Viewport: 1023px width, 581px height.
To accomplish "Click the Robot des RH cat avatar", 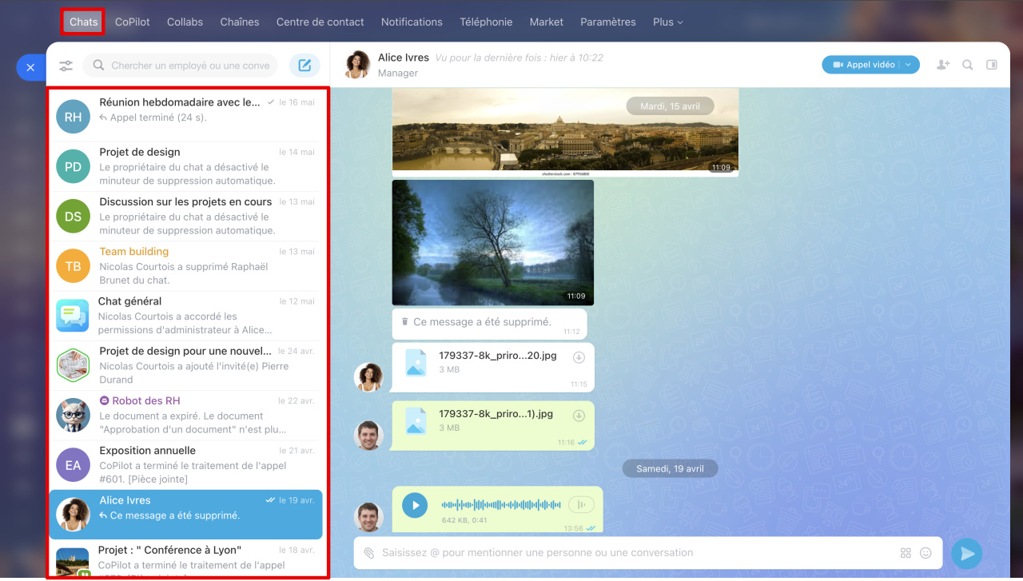I will (x=73, y=415).
